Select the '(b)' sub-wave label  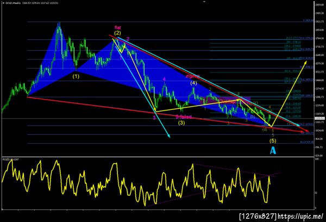(x=253, y=116)
